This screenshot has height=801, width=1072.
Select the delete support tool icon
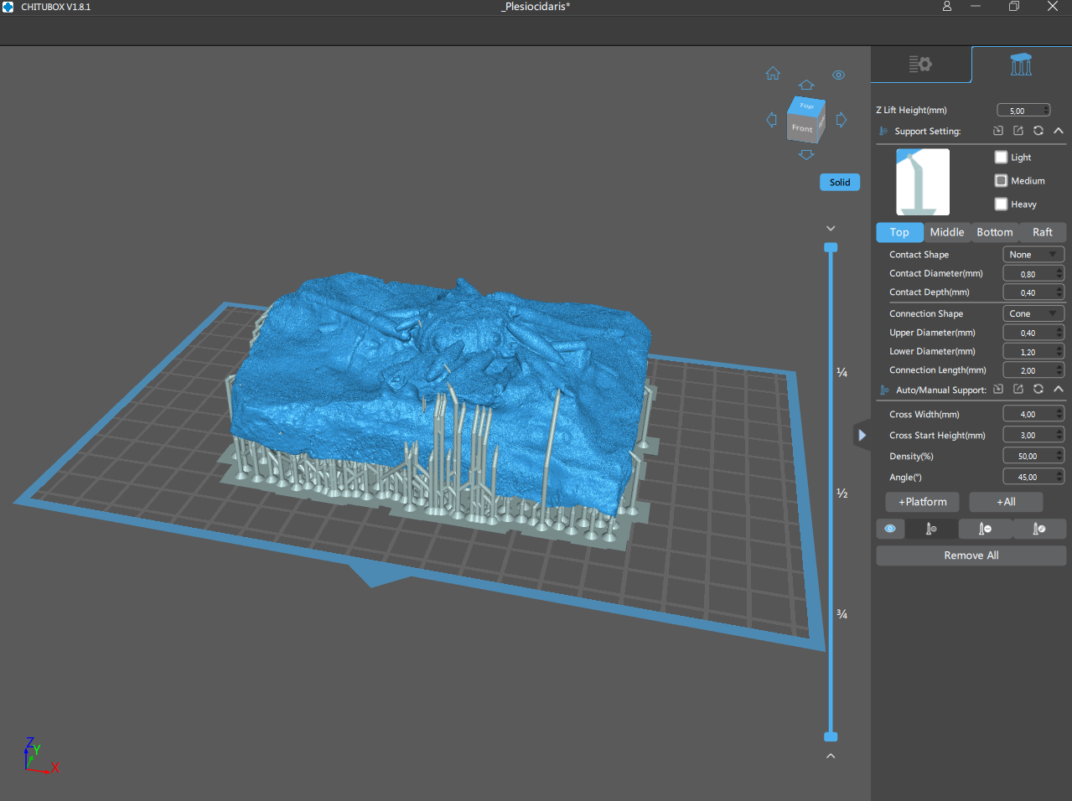pos(985,529)
